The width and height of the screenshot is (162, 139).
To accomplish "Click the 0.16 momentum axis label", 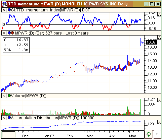I will 151,18.
